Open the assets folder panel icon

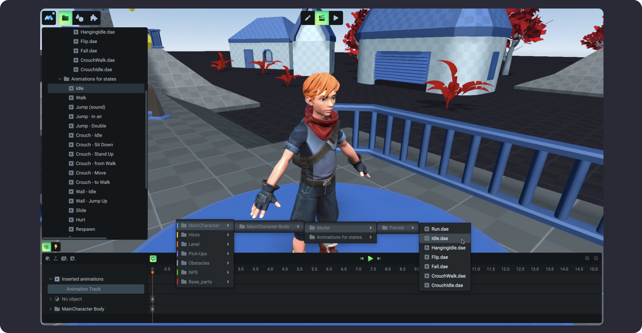coord(65,18)
